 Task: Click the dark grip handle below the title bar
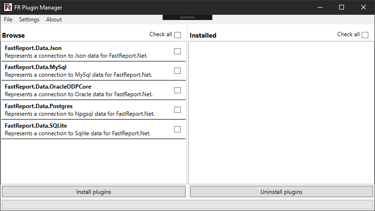click(187, 18)
